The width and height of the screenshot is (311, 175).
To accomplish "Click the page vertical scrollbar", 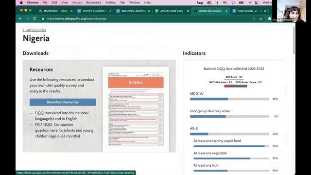I will click(x=294, y=40).
